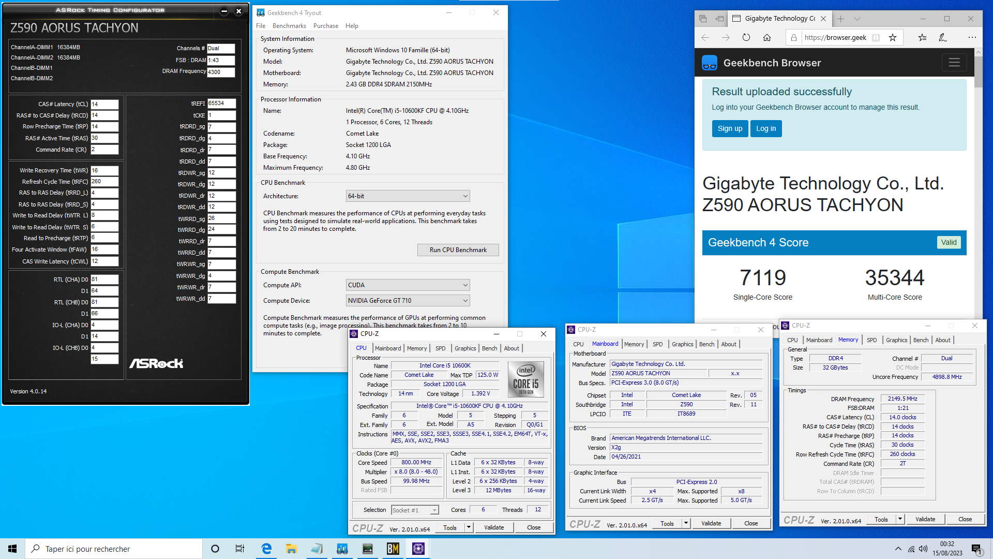Open Geekbench Help menu
The width and height of the screenshot is (993, 559).
[x=352, y=26]
